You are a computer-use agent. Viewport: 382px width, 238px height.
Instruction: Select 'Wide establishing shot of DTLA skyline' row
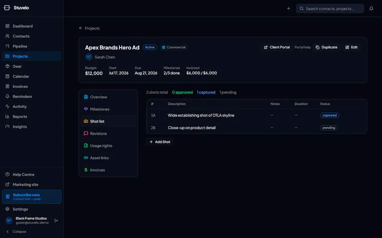pos(256,115)
